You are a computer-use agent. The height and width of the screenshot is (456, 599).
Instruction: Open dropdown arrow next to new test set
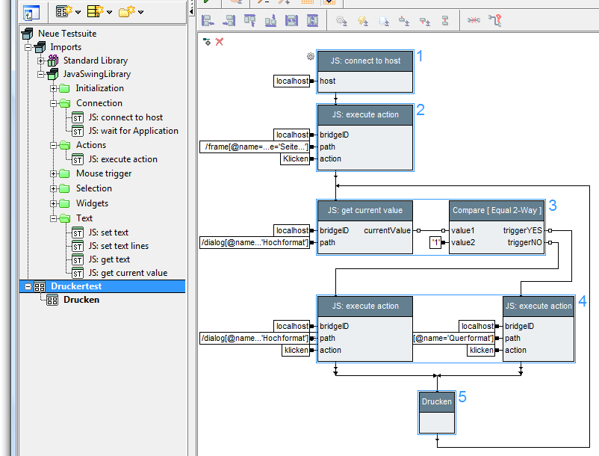pyautogui.click(x=78, y=12)
